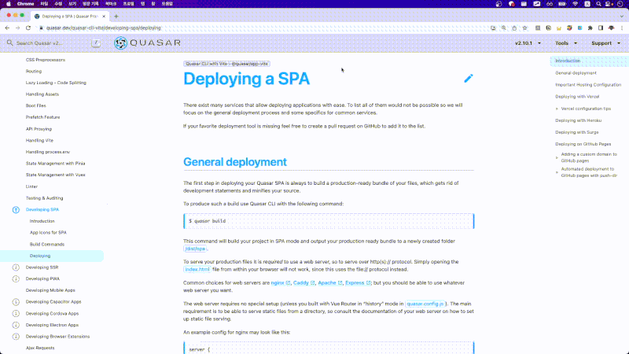Screen dimensions: 629x354
Task: Jump to Deploying on GitHub Pages section
Action: pos(583,144)
